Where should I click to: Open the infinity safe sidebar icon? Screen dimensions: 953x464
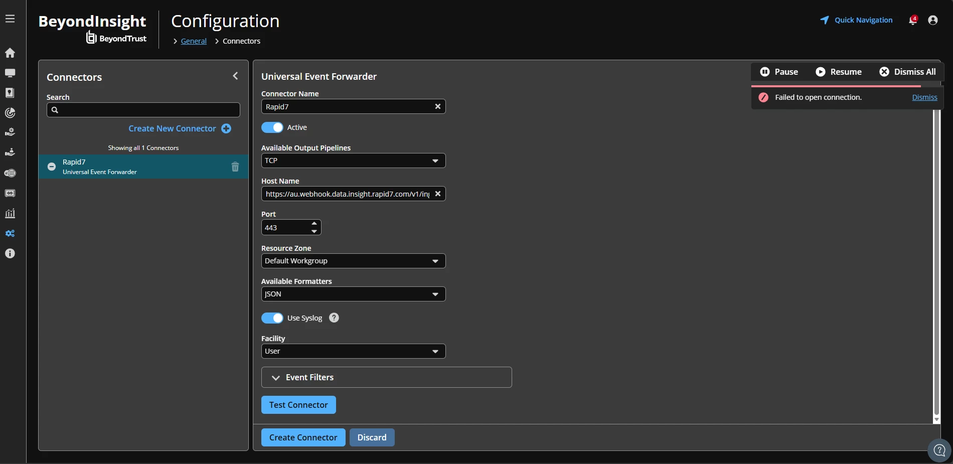10,193
